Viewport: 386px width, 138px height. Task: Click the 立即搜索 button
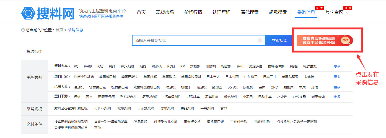[x=279, y=40]
